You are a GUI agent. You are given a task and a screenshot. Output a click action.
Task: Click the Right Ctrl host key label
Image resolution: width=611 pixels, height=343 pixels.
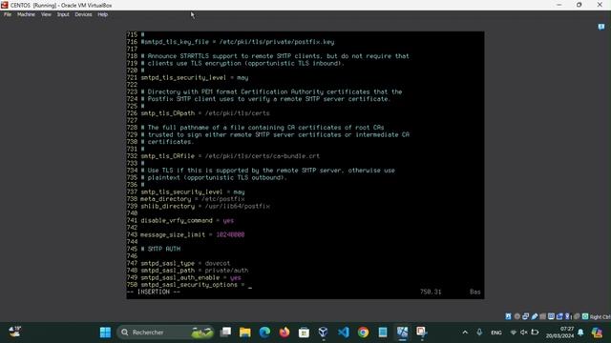click(x=600, y=317)
